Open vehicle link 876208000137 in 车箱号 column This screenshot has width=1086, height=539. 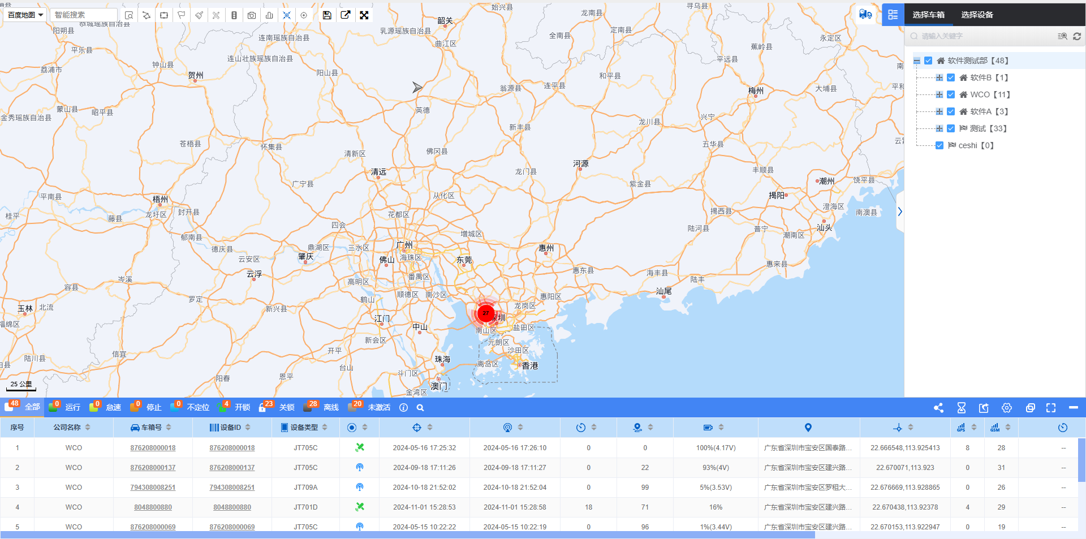pos(153,468)
